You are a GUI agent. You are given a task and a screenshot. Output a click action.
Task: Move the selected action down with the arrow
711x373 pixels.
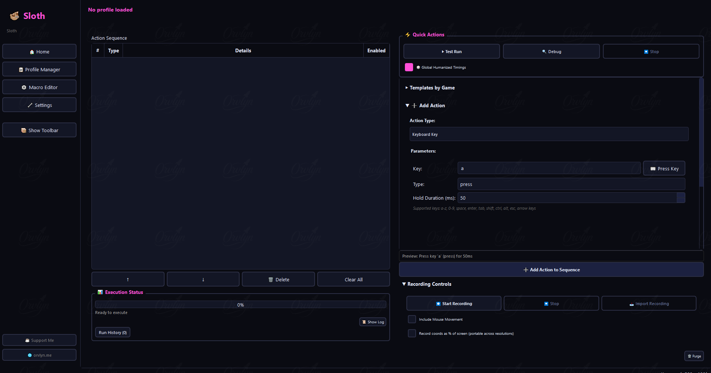click(203, 279)
